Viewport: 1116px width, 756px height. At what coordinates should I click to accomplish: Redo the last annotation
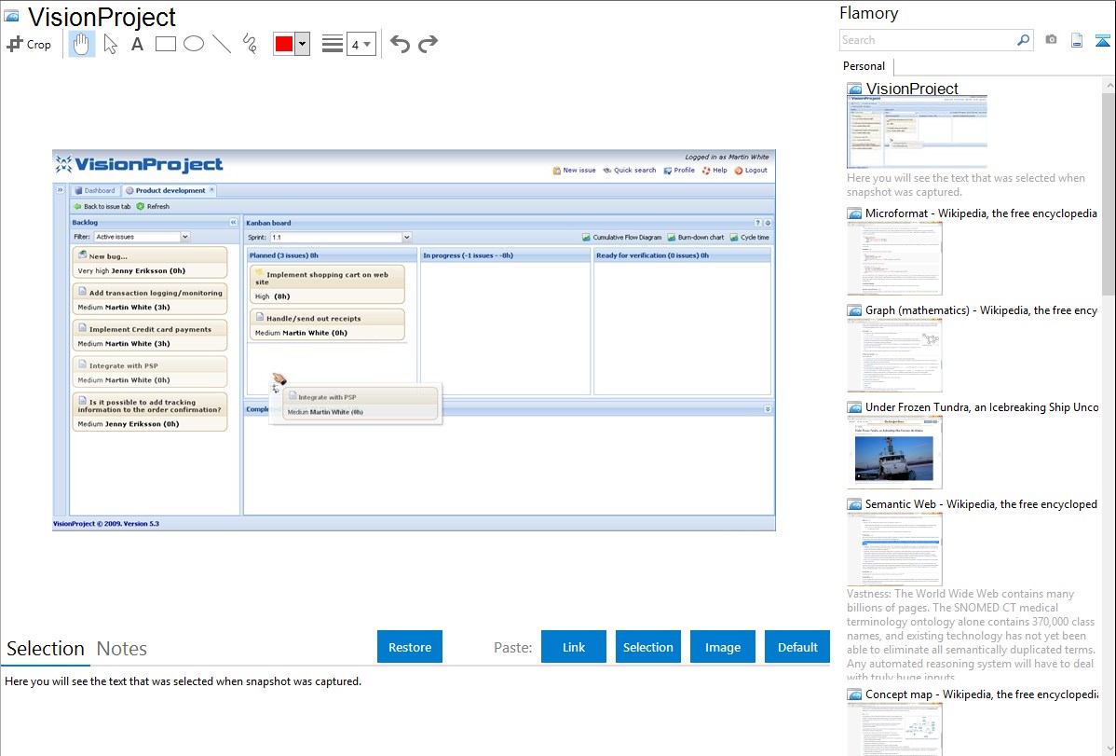click(428, 44)
